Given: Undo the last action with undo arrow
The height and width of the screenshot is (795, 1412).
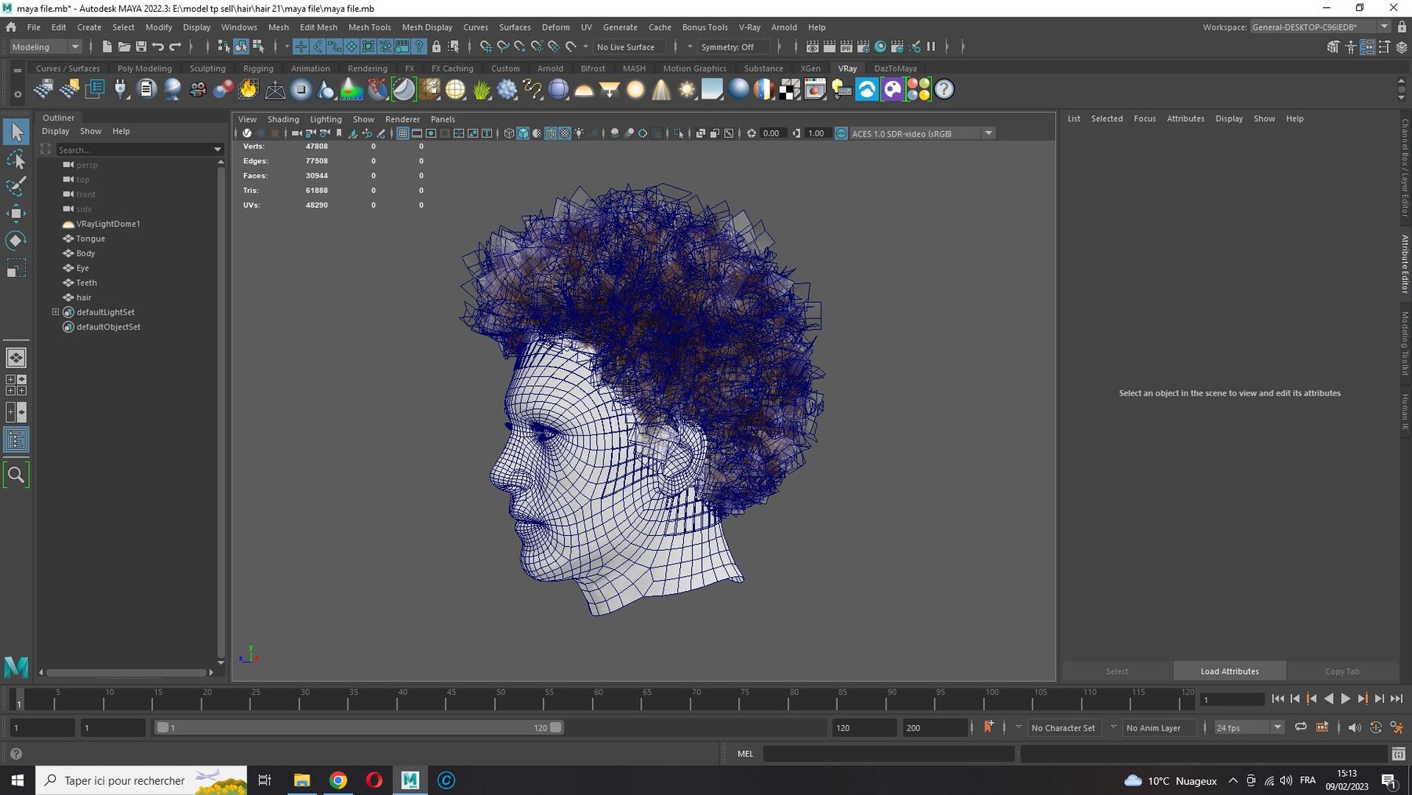Looking at the screenshot, I should click(x=158, y=47).
